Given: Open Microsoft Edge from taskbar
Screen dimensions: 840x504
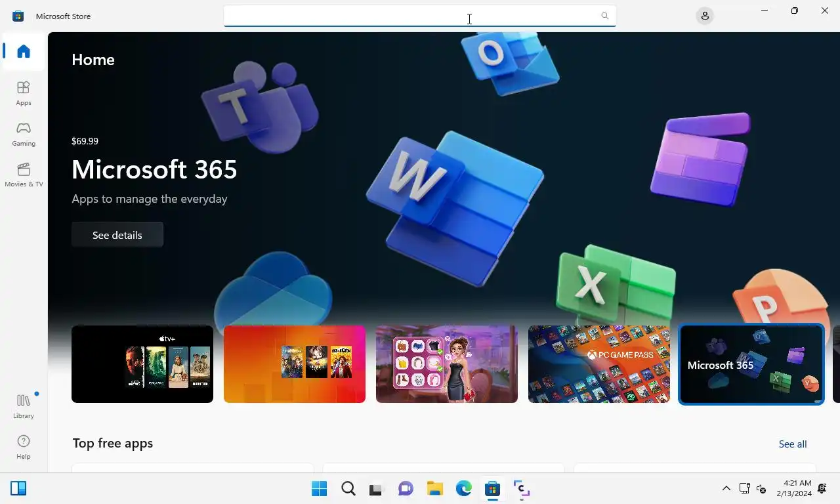Looking at the screenshot, I should (463, 488).
